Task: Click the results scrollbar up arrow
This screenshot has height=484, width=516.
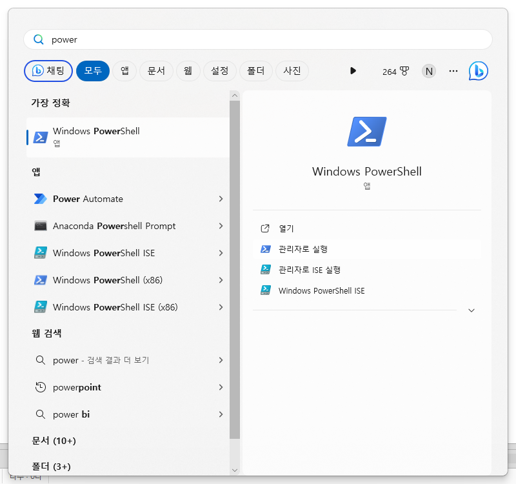Action: click(235, 96)
